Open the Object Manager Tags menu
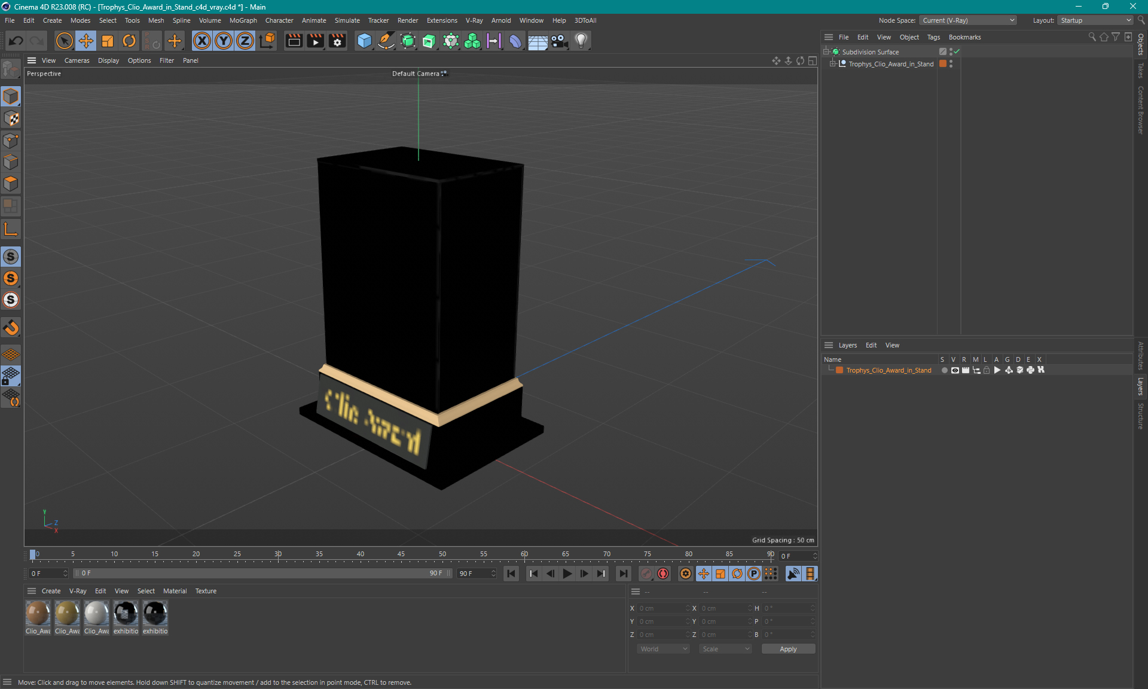The image size is (1148, 689). coord(933,37)
